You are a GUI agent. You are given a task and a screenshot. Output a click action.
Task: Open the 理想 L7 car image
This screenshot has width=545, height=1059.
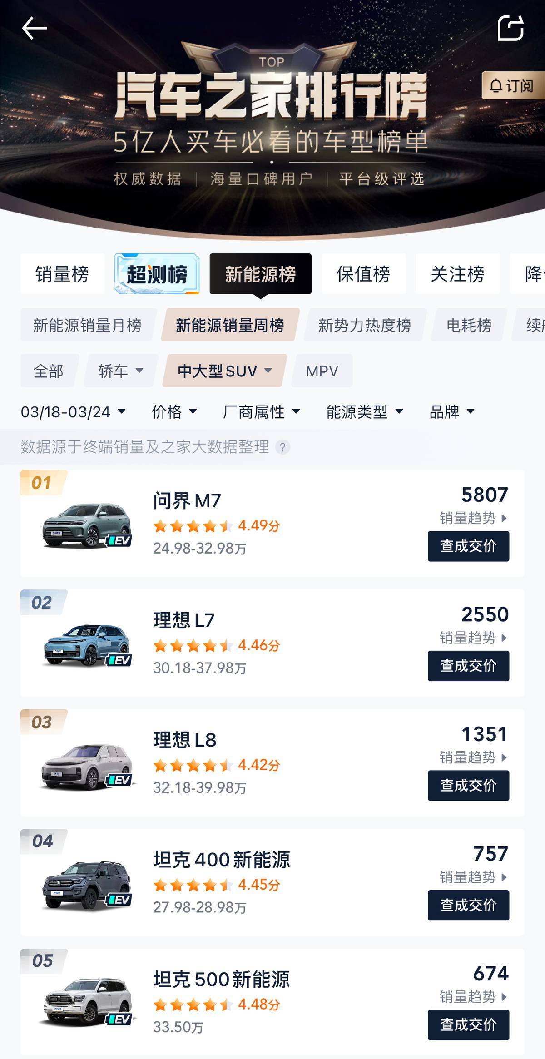[x=87, y=645]
